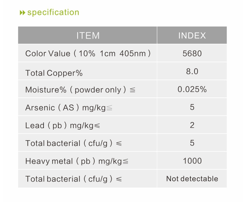Click the 5680 index value
The width and height of the screenshot is (246, 202).
(192, 53)
